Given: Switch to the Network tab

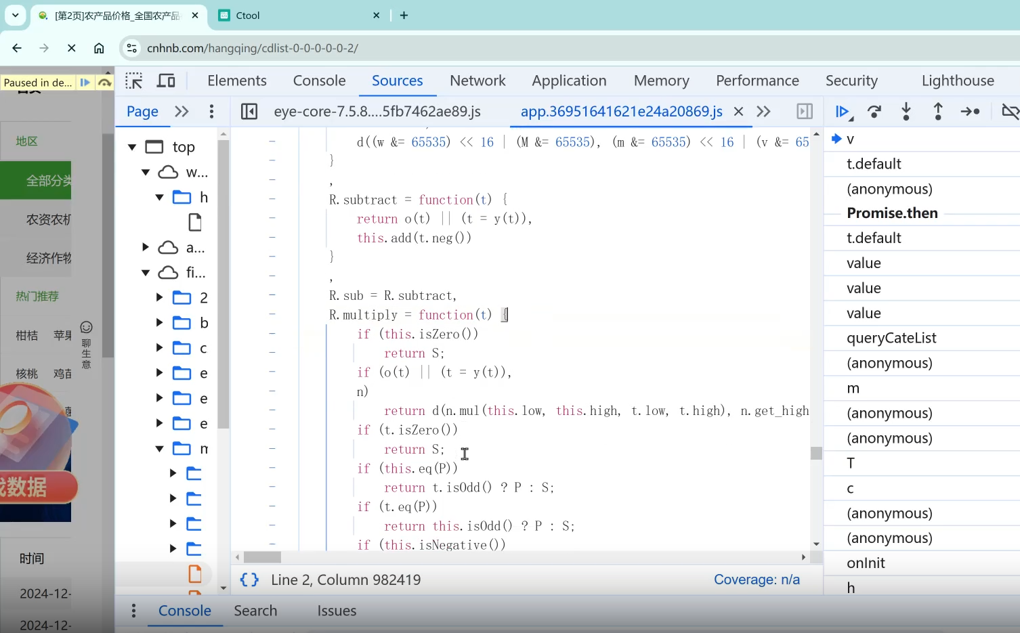Looking at the screenshot, I should [x=477, y=81].
